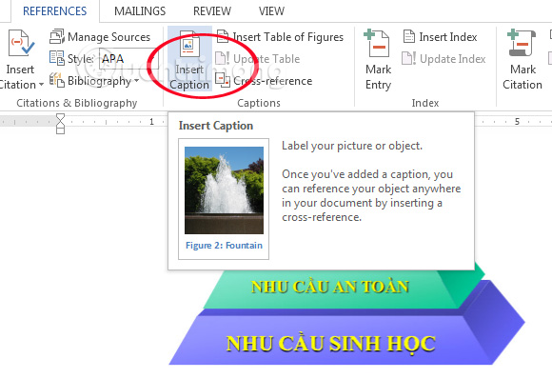Click the Update Index icon
Screen dimensions: 552x379
408,58
